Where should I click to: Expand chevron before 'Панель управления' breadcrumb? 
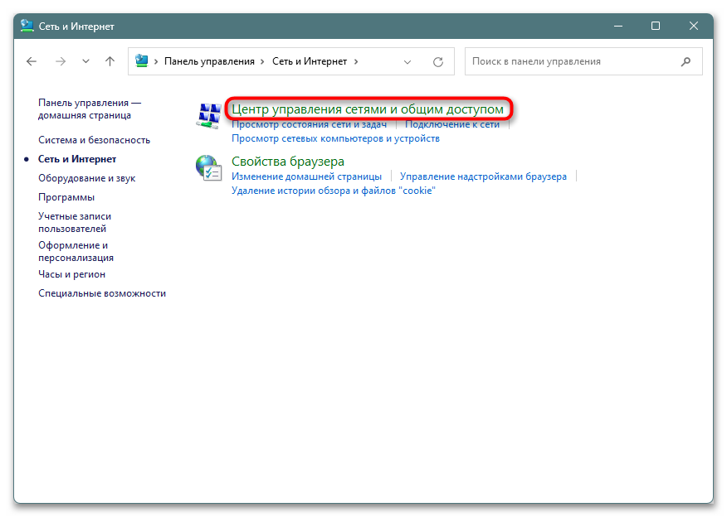[156, 61]
